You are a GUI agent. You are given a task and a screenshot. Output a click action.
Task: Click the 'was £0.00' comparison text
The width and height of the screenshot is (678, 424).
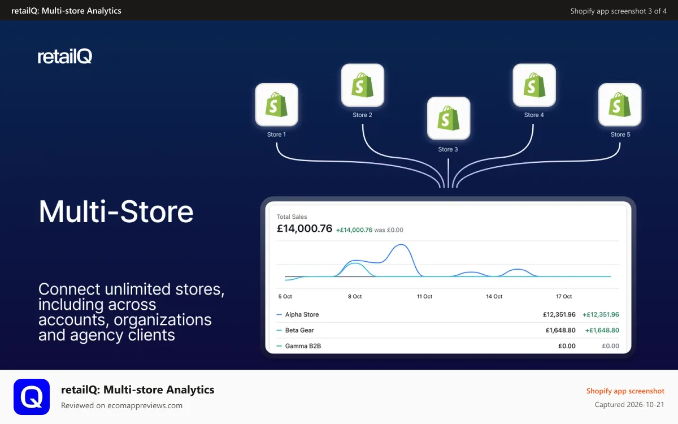click(x=389, y=230)
